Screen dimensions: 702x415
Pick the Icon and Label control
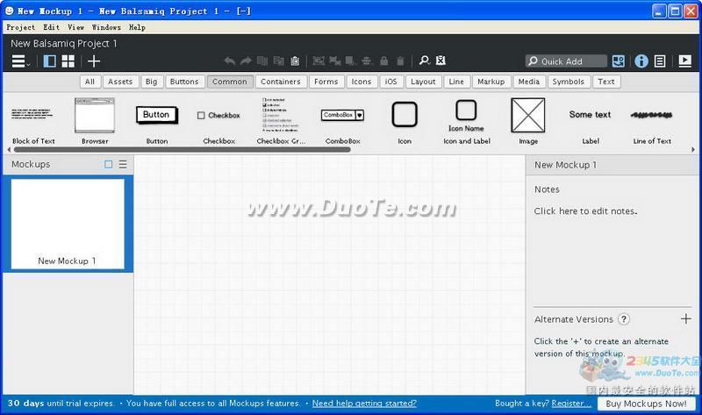point(467,121)
